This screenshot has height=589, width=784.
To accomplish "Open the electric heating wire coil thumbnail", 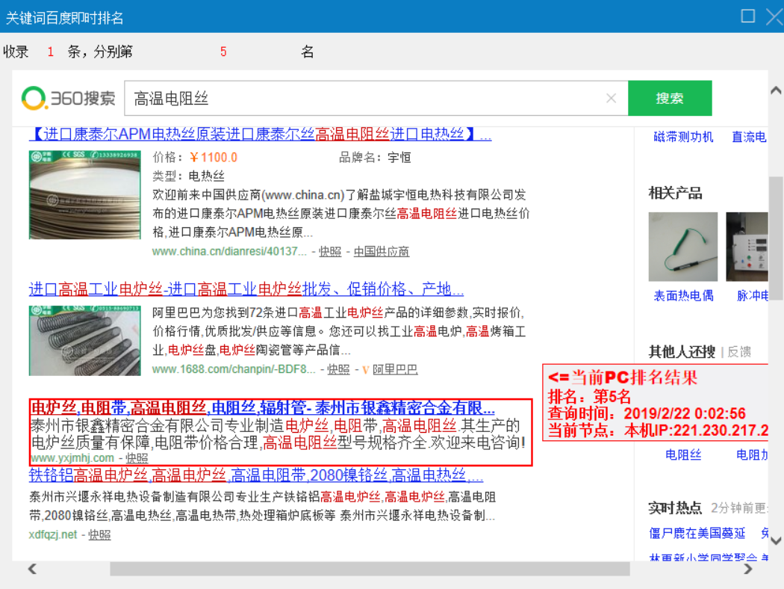I will [84, 194].
